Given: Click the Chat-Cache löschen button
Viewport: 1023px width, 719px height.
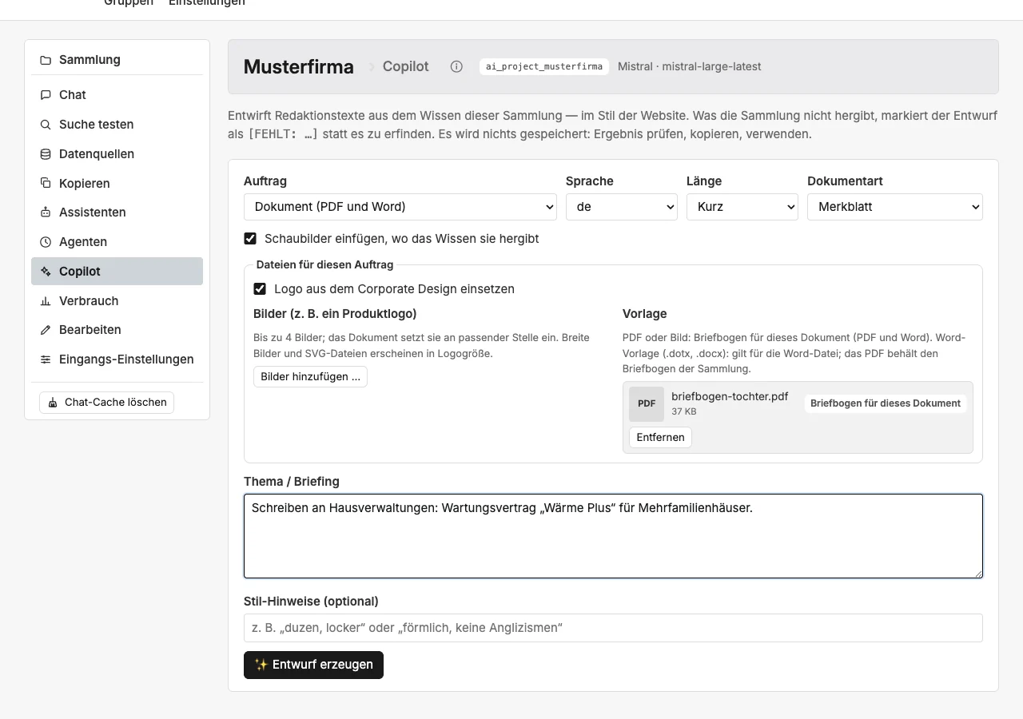Looking at the screenshot, I should [106, 403].
